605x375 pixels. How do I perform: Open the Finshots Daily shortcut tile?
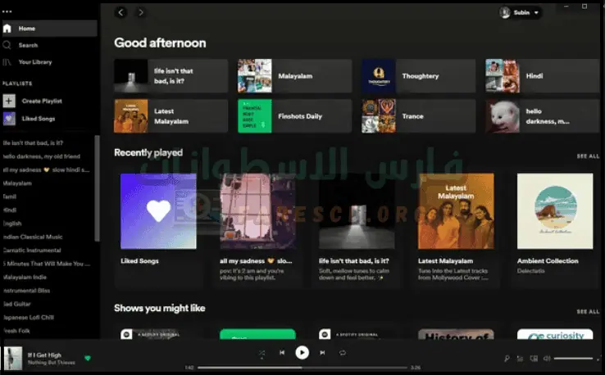coord(295,116)
